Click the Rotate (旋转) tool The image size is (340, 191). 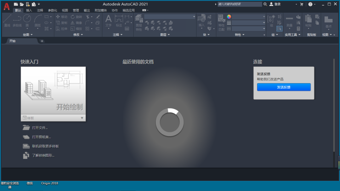[x=76, y=17]
